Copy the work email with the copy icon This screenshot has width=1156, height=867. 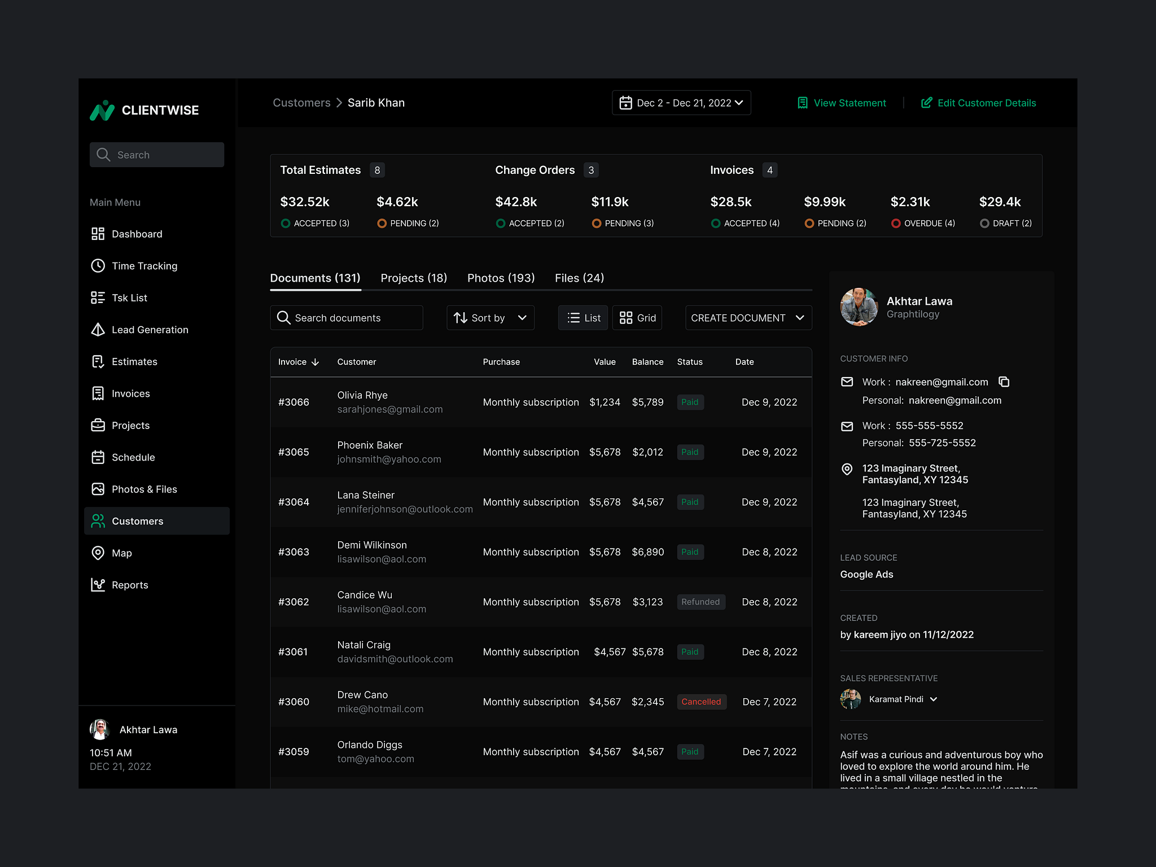point(1004,382)
